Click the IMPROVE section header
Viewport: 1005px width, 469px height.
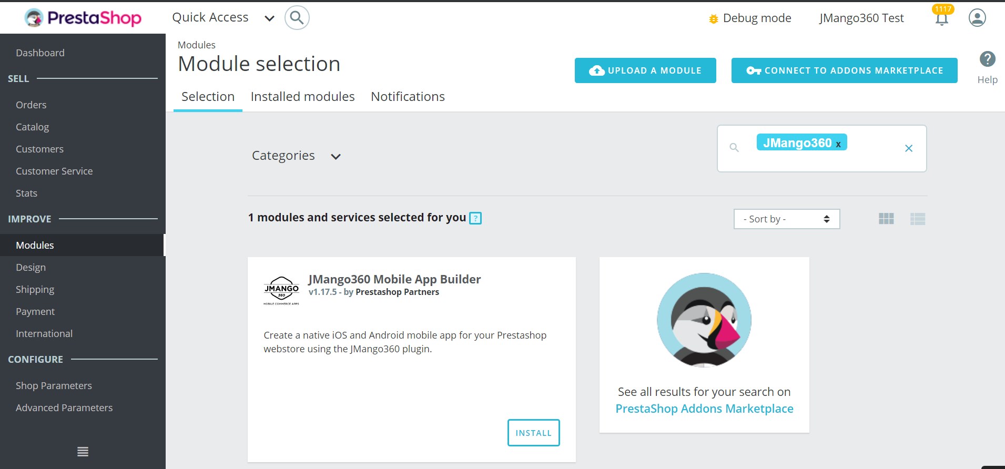click(29, 219)
